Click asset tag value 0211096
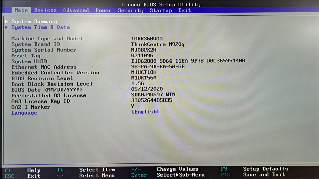This screenshot has height=179, width=319. pos(142,55)
